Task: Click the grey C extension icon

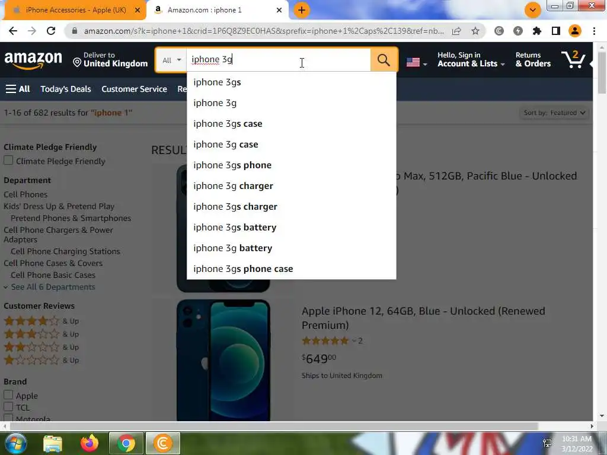Action: coord(499,31)
